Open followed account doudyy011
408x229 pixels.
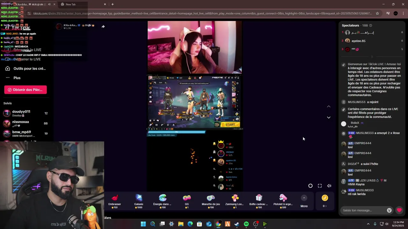click(x=25, y=113)
